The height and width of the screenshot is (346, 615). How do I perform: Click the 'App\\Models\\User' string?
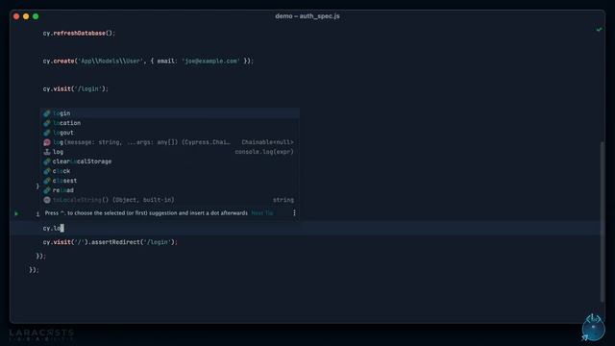111,62
